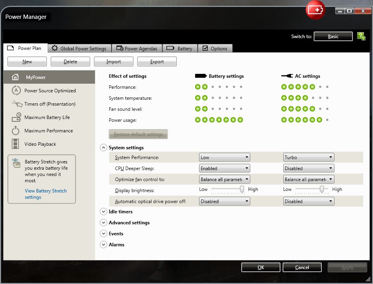Click the New plan button
The image size is (373, 284).
tap(27, 62)
